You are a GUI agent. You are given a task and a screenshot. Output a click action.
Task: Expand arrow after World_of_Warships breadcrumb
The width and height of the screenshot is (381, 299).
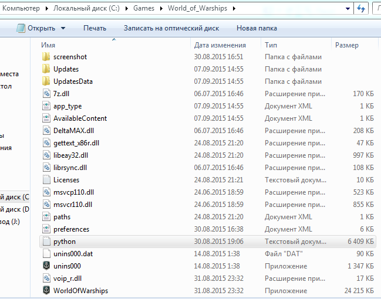[x=234, y=8]
